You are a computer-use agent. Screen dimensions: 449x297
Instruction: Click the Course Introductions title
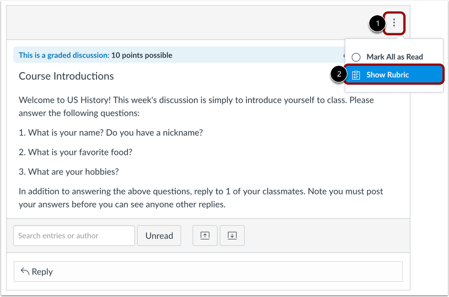pos(66,76)
